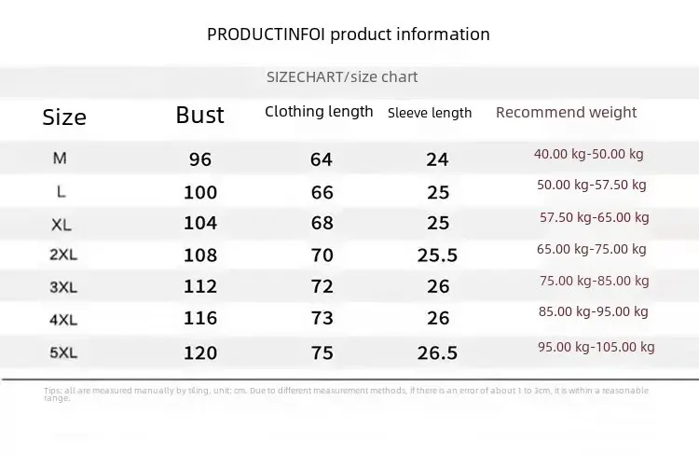Select the sleeve length value 26.5
The height and width of the screenshot is (455, 699).
tap(437, 352)
